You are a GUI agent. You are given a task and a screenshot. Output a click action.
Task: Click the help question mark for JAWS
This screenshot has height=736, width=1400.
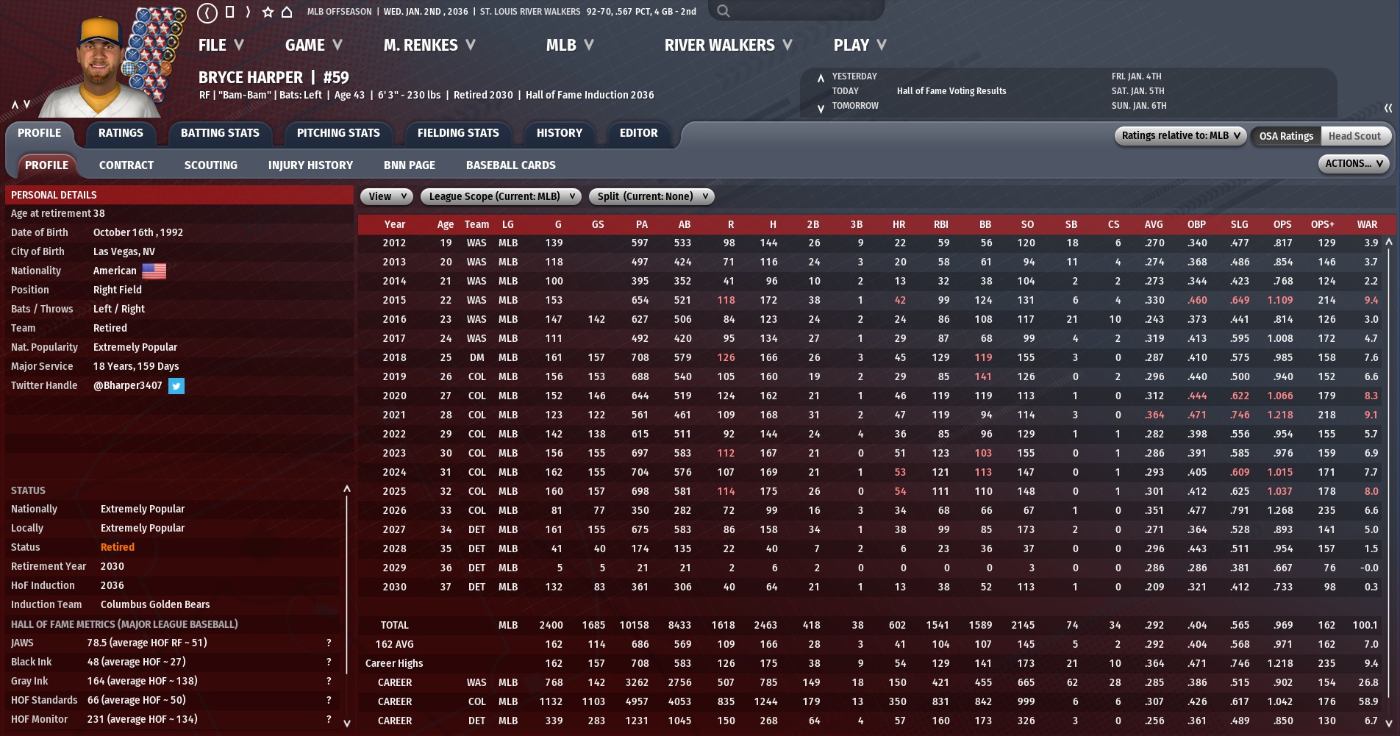click(x=329, y=643)
